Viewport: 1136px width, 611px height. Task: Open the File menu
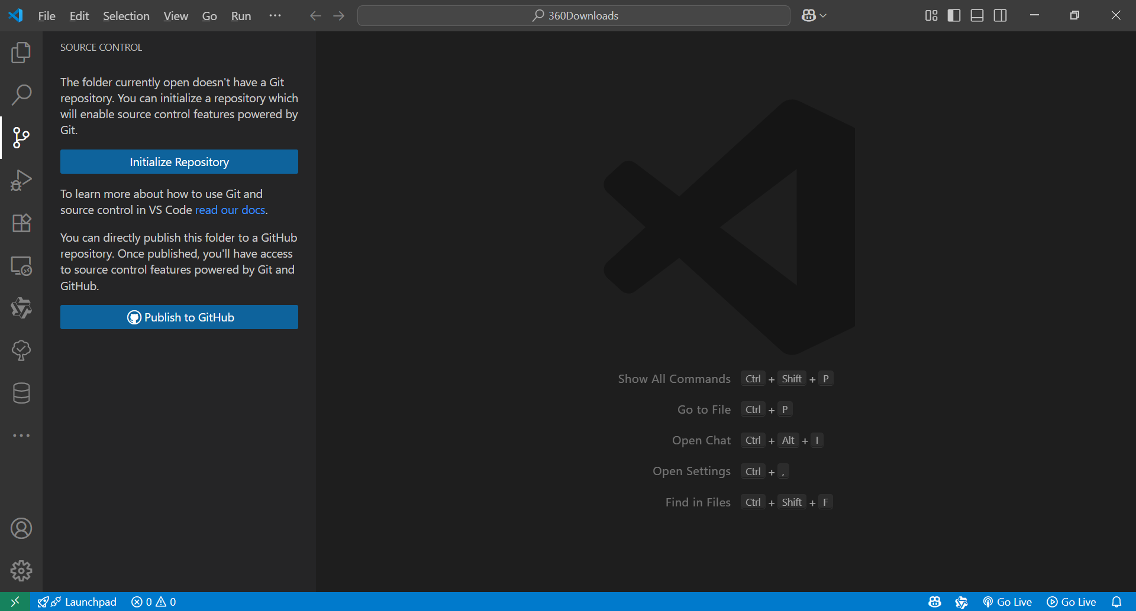46,16
